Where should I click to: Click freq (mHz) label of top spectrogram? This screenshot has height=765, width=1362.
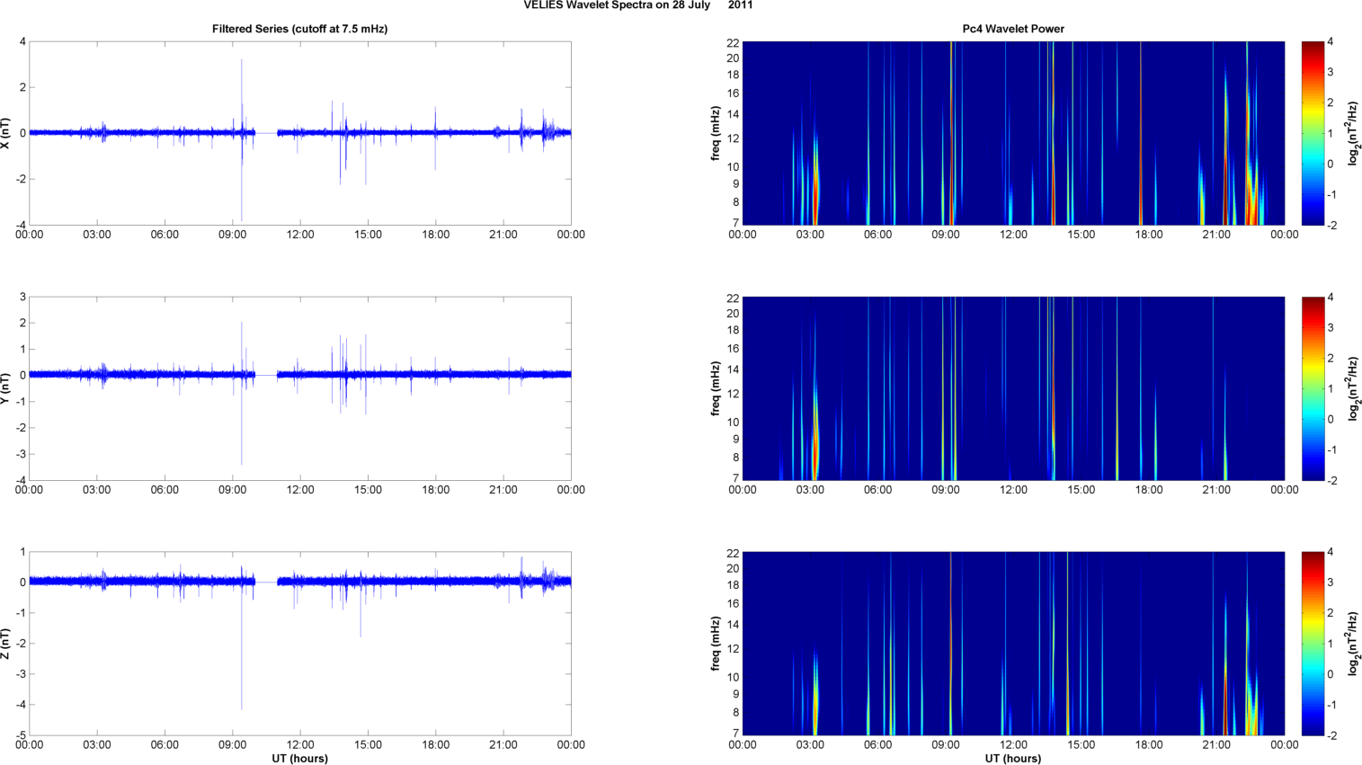tap(716, 133)
